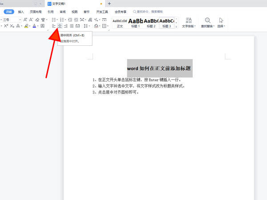Open the 文字排版 dropdown
The image size is (267, 200).
189,26
